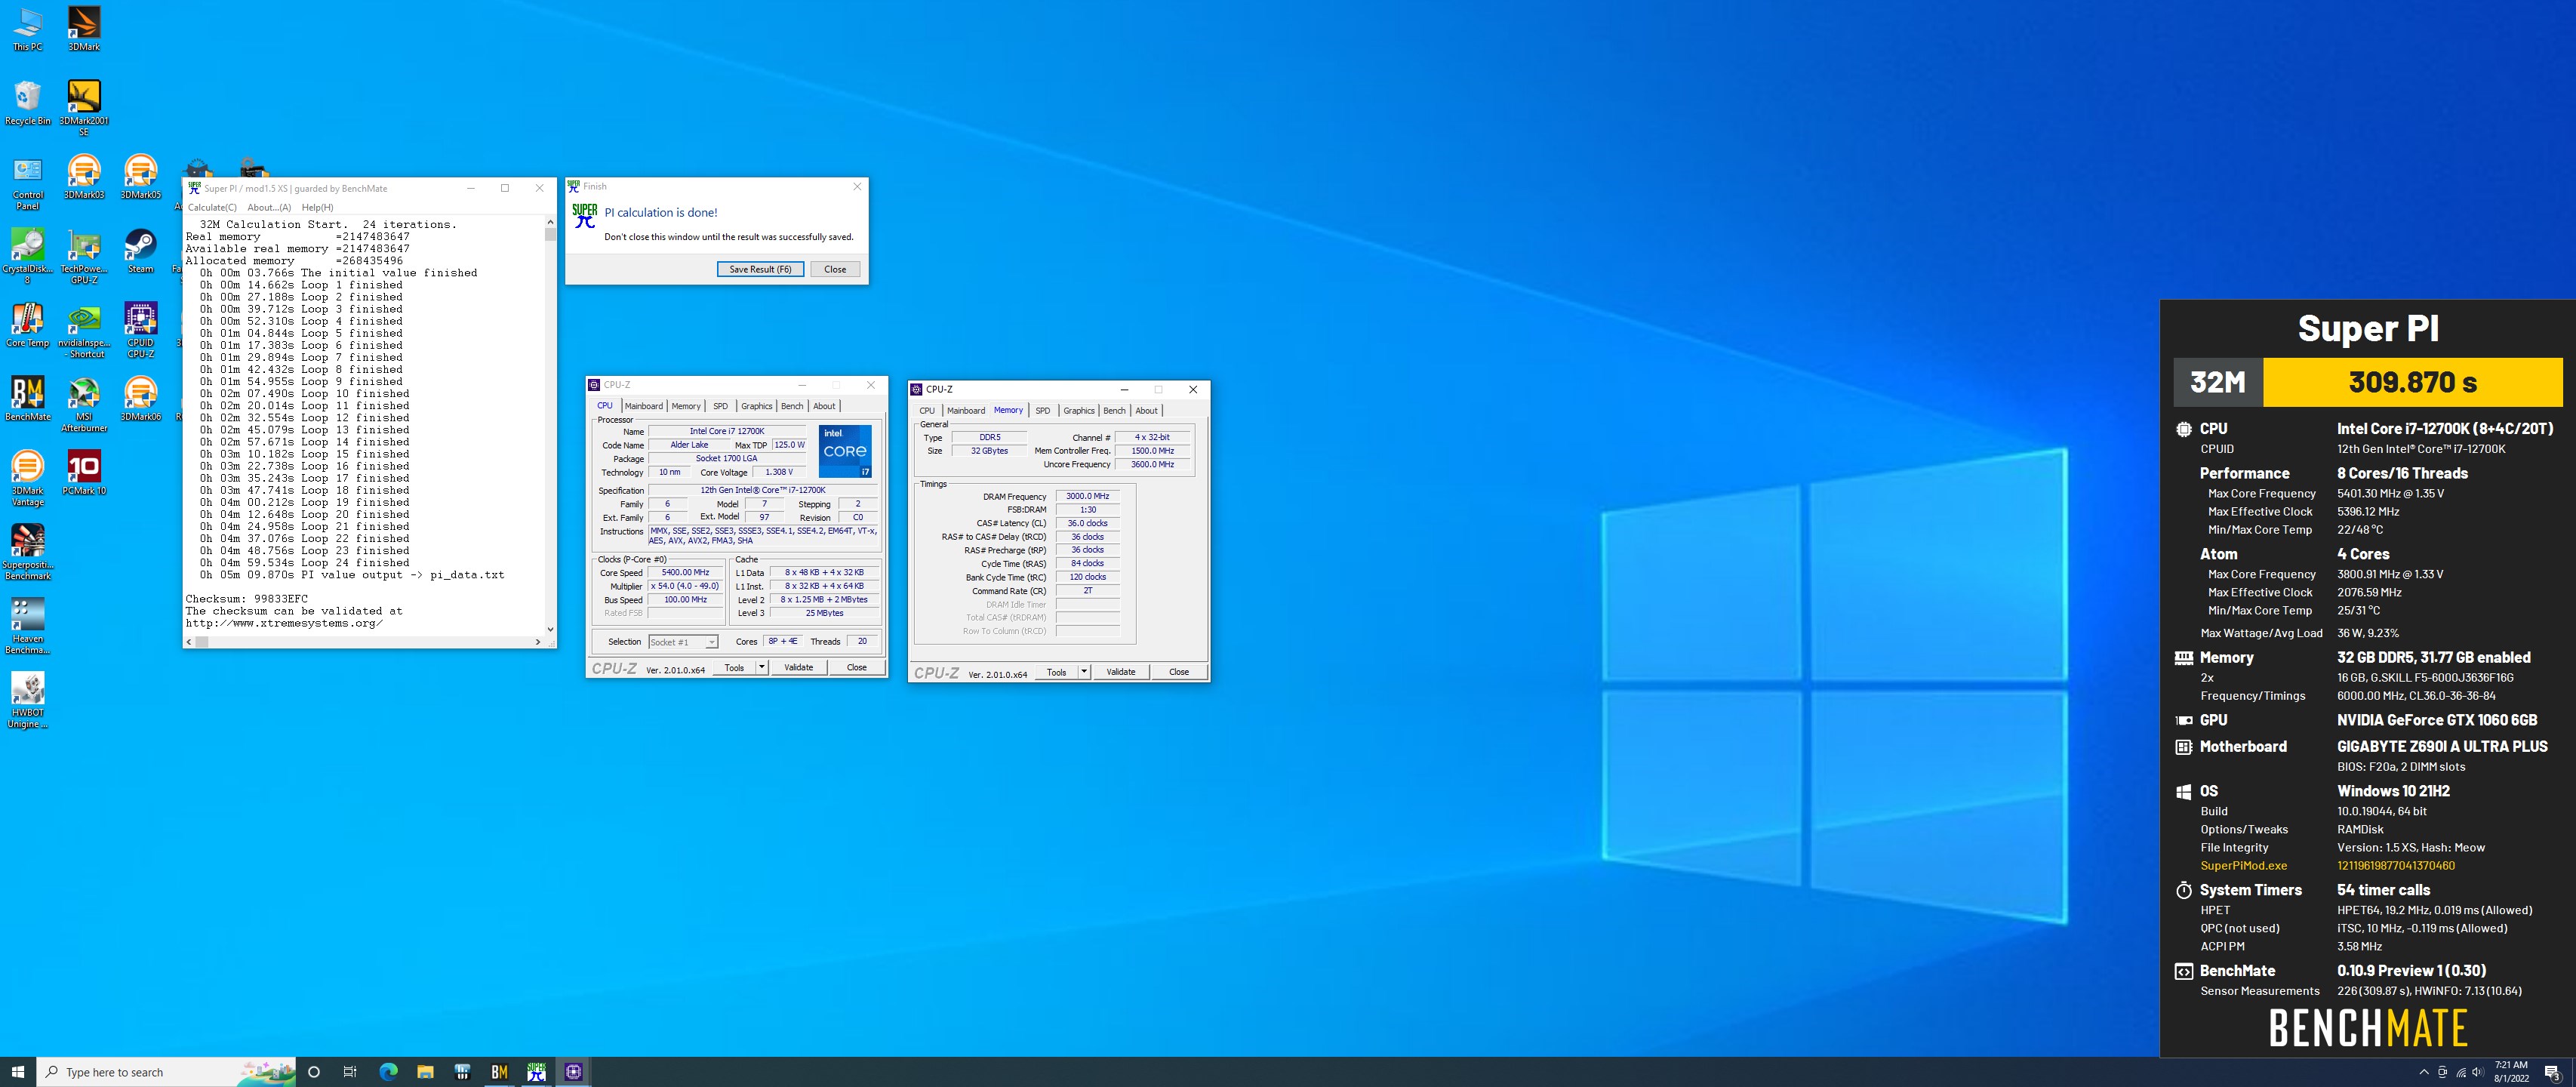2576x1087 pixels.
Task: Open the Recycle Bin on the desktop
Action: [28, 103]
